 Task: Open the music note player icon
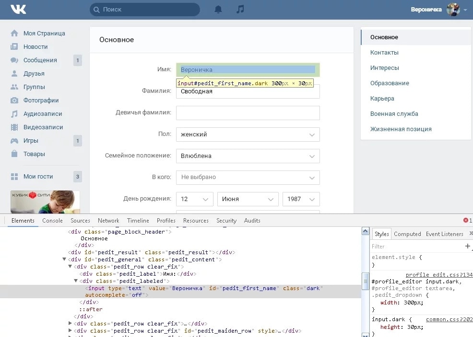[240, 9]
